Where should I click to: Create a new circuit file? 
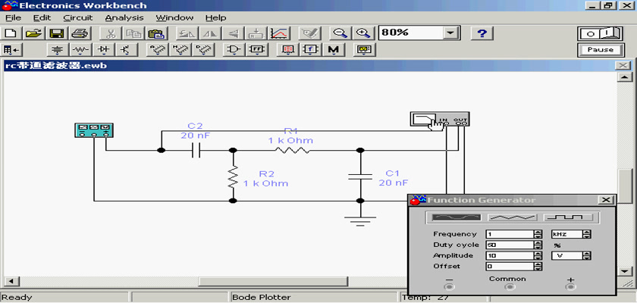[11, 33]
